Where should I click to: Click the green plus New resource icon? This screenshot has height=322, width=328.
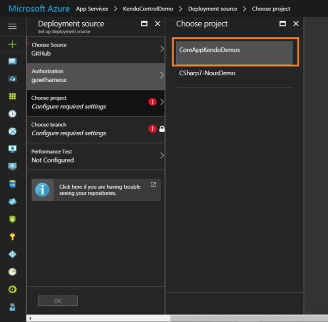tap(13, 44)
